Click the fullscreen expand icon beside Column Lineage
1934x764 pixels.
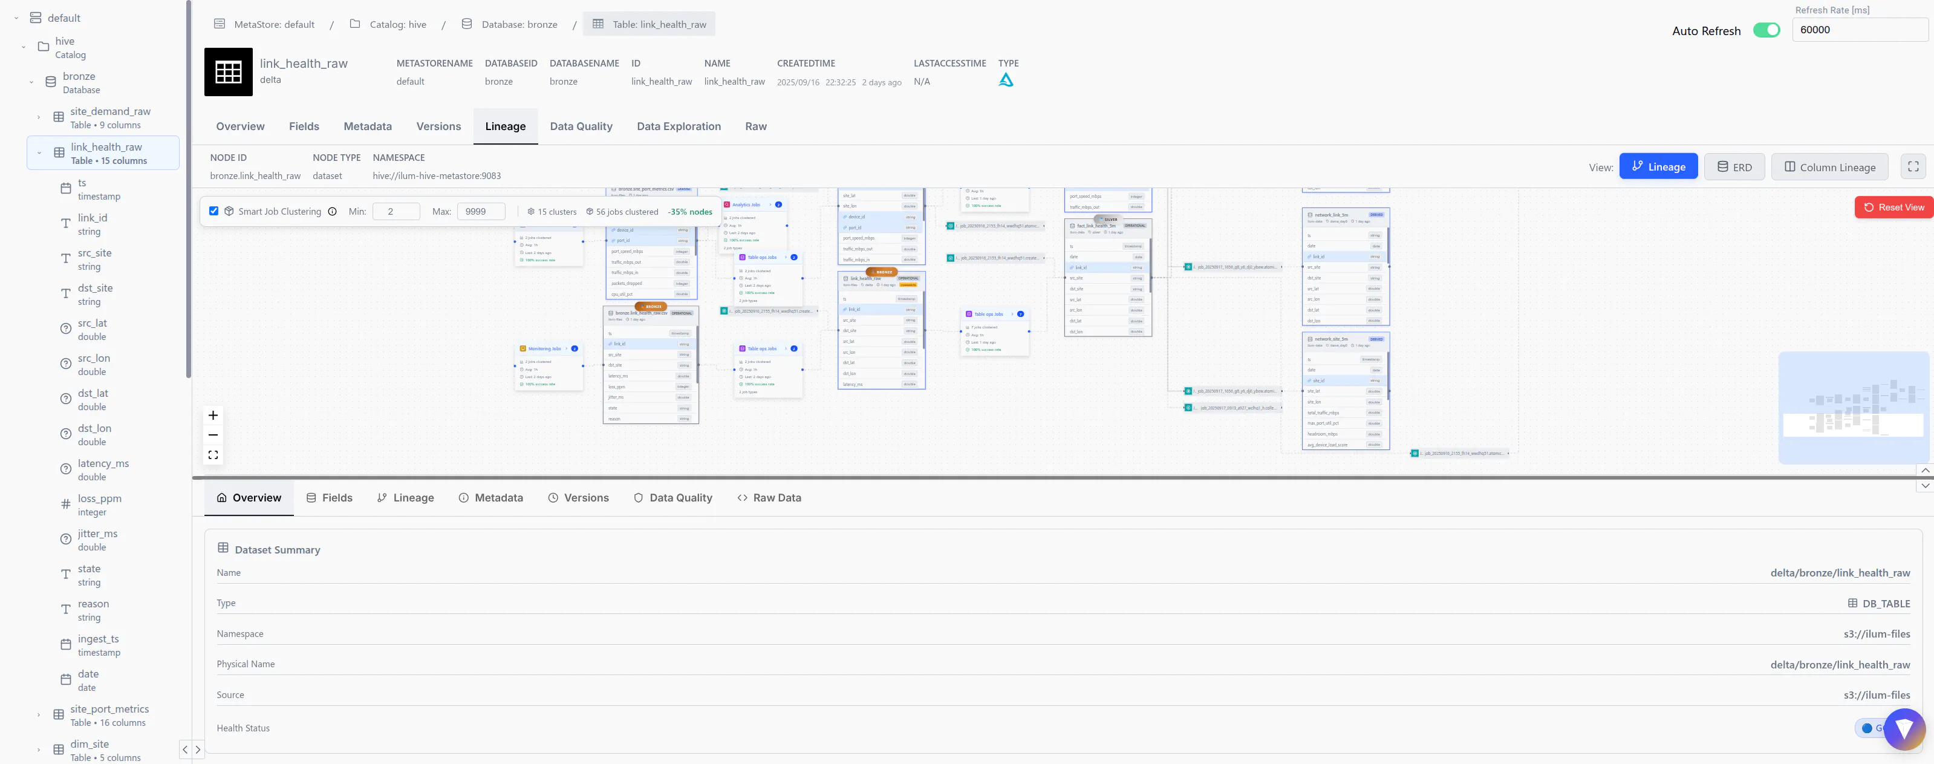(1913, 166)
